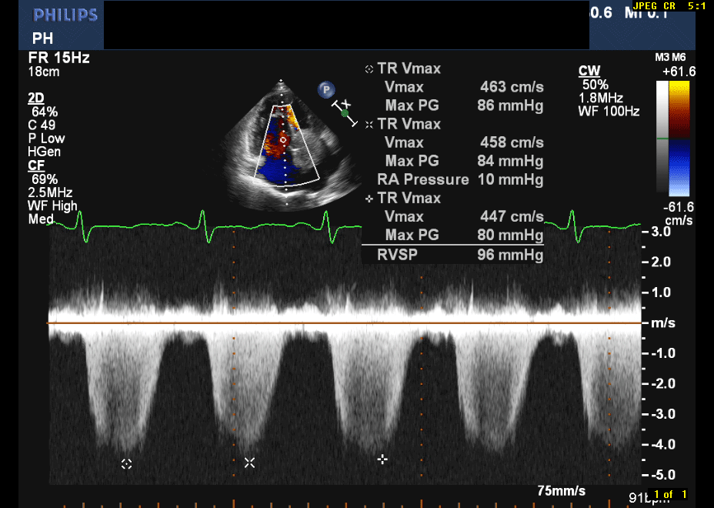Click the green probe orientation marker

tap(345, 113)
